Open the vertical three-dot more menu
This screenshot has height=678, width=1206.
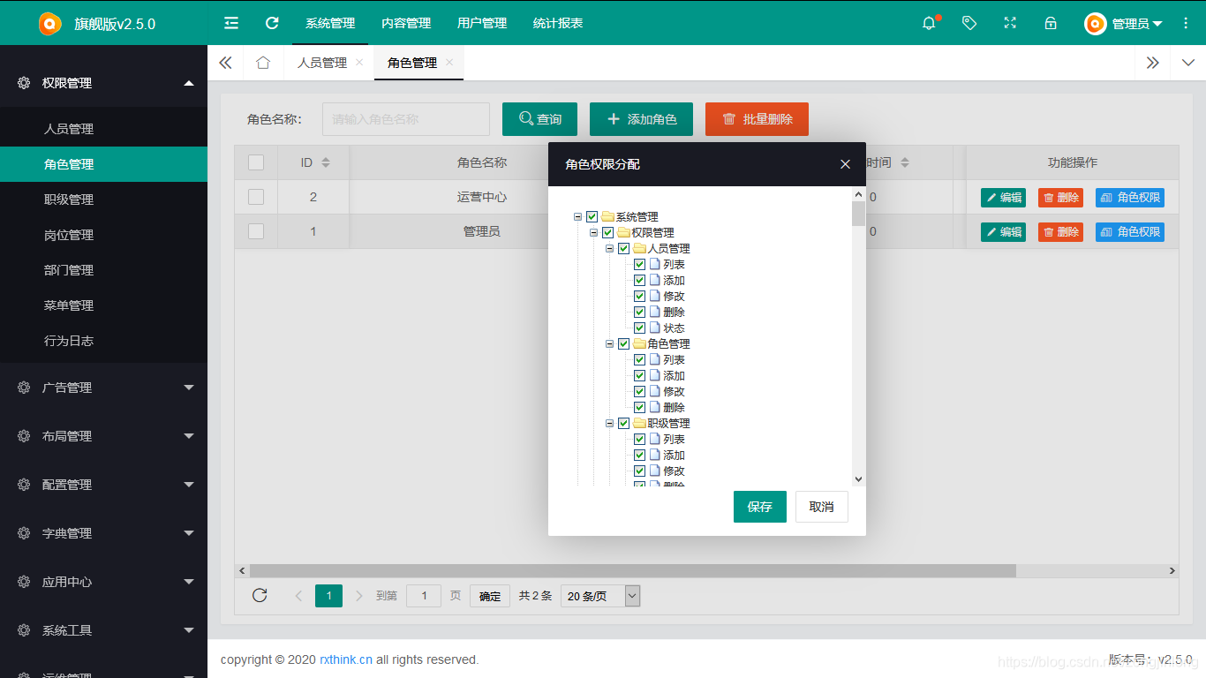tap(1186, 23)
